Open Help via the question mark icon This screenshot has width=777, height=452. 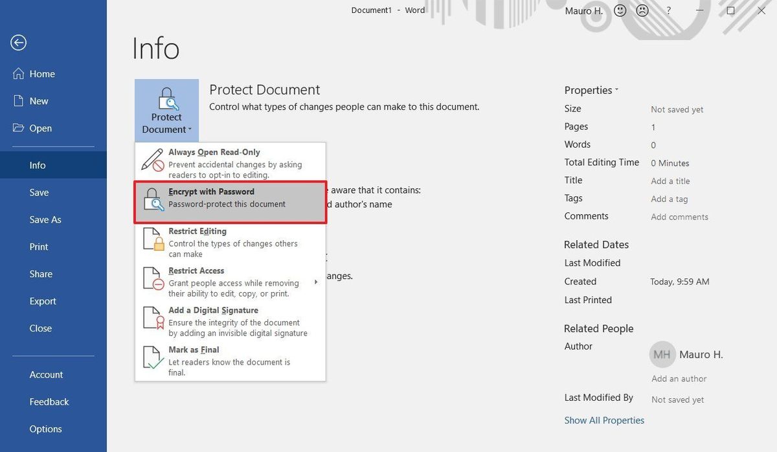(x=668, y=10)
